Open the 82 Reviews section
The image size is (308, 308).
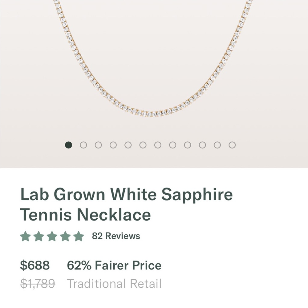[x=115, y=236]
